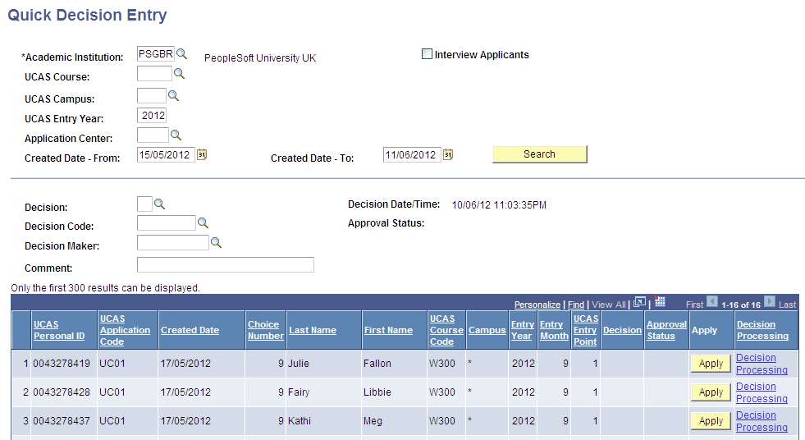Show next rows with right arrow

(770, 301)
